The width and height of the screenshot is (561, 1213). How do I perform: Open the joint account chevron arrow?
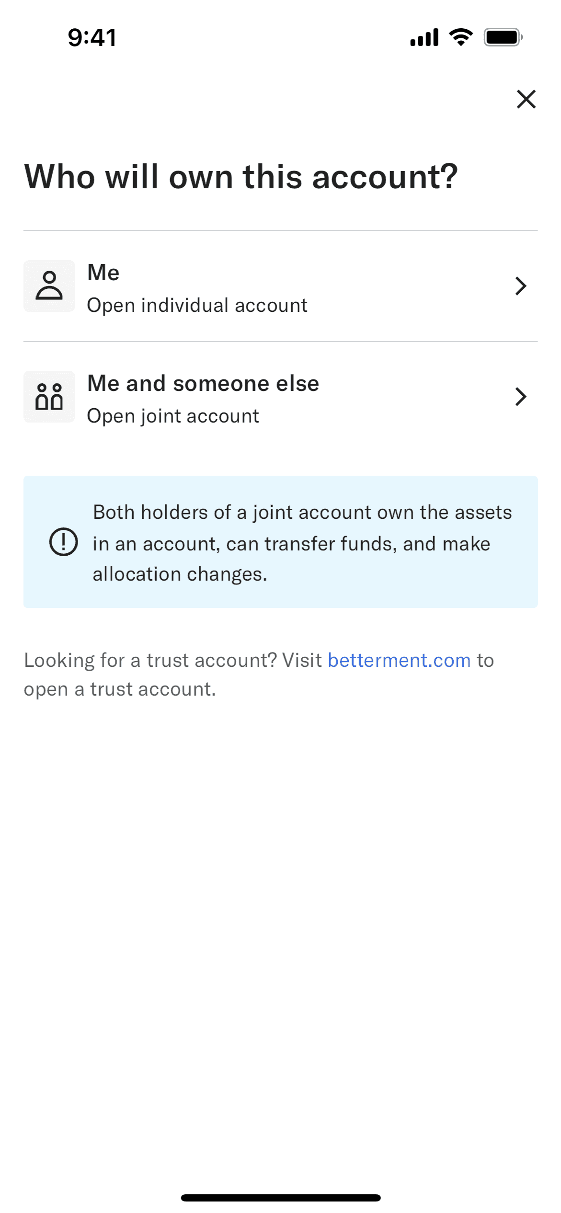[521, 397]
